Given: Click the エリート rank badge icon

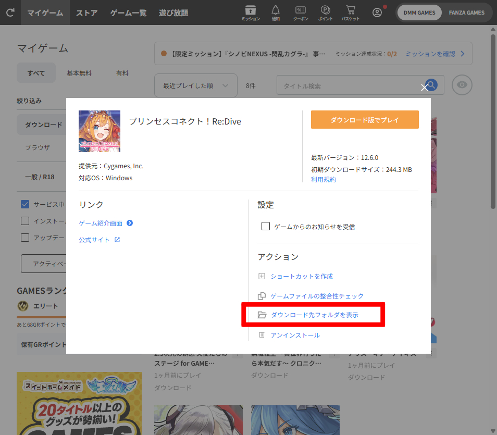Looking at the screenshot, I should click(23, 306).
